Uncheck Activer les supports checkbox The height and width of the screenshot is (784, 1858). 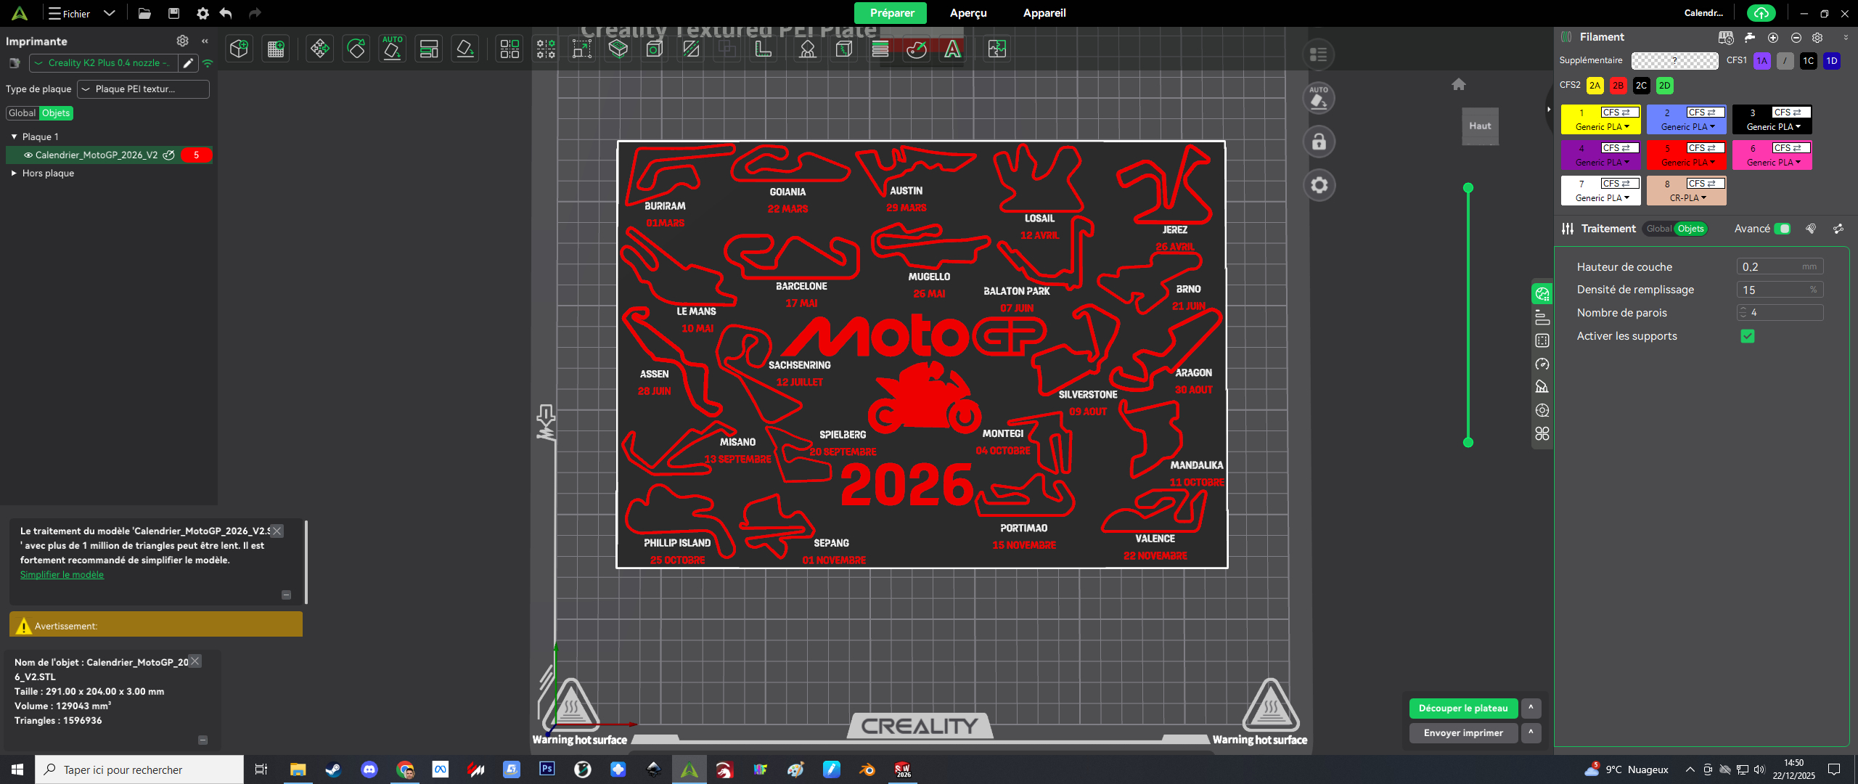pyautogui.click(x=1748, y=336)
